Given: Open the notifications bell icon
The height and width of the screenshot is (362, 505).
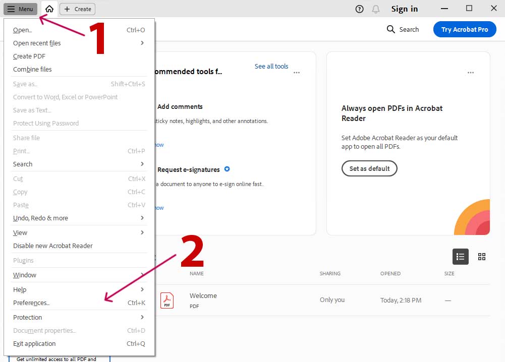Looking at the screenshot, I should pyautogui.click(x=375, y=9).
